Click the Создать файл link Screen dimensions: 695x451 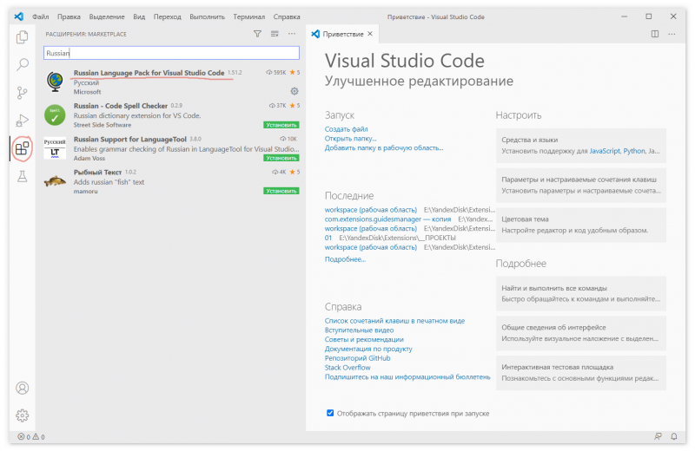(x=347, y=129)
